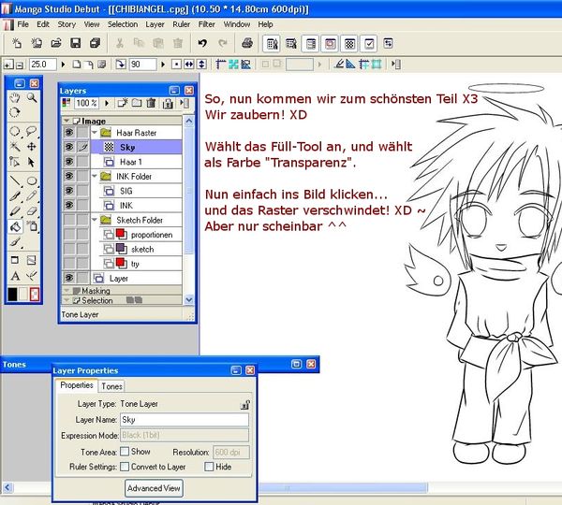Select the Lasso selection tool
This screenshot has height=505, width=562.
(x=32, y=131)
